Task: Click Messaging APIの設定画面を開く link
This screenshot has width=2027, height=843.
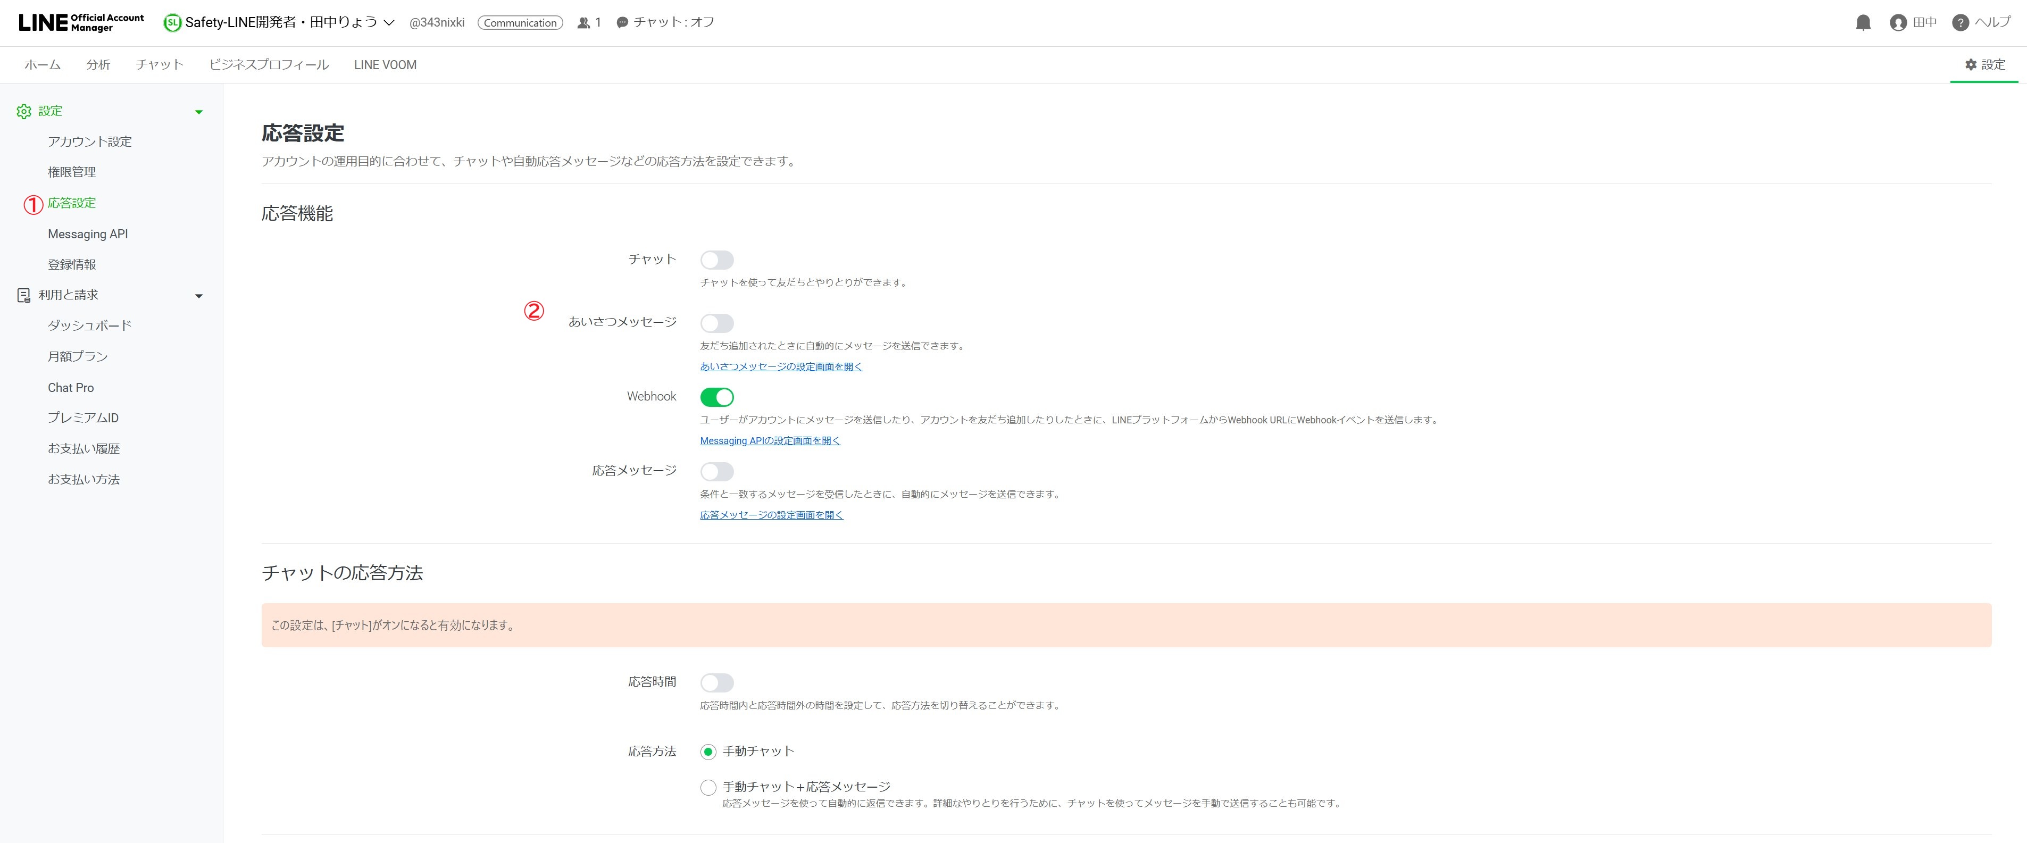Action: 770,441
